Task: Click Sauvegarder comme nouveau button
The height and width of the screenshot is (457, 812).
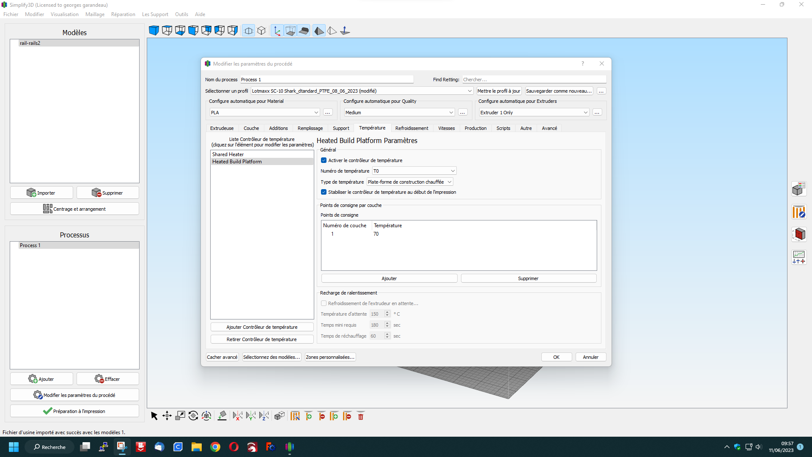Action: point(559,91)
